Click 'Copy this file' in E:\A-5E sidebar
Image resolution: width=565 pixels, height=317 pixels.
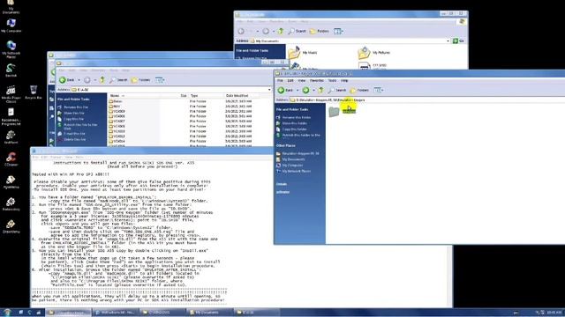click(71, 119)
